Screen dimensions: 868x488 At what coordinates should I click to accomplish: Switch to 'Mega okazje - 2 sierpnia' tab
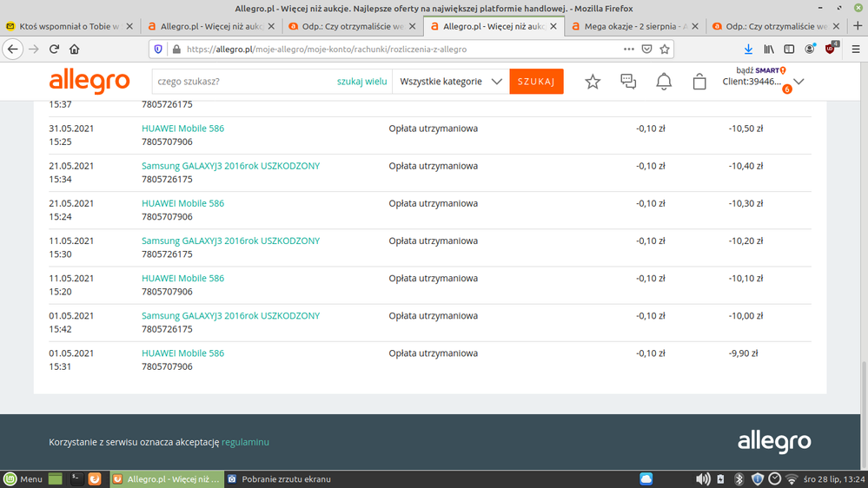(635, 26)
